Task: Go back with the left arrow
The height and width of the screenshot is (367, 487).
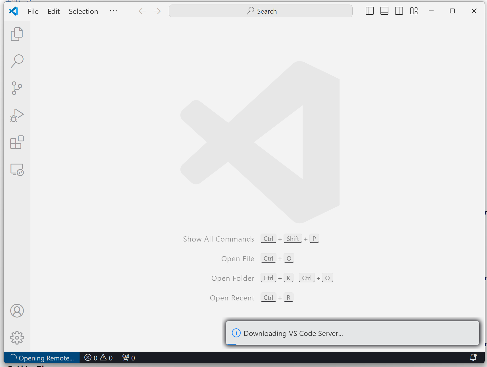Action: 142,11
